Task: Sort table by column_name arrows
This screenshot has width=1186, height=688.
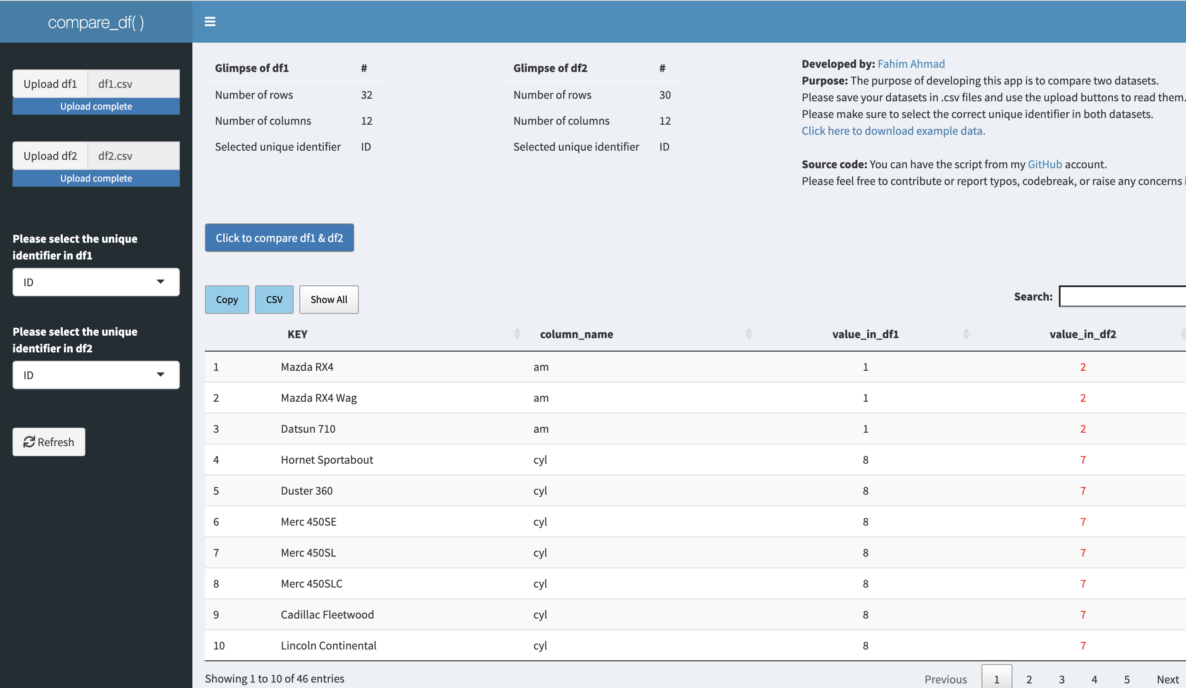Action: point(749,334)
